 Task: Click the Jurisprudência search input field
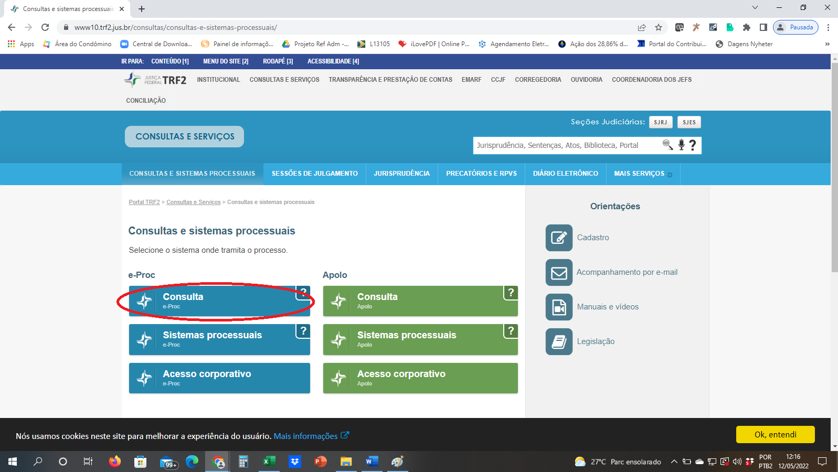567,145
